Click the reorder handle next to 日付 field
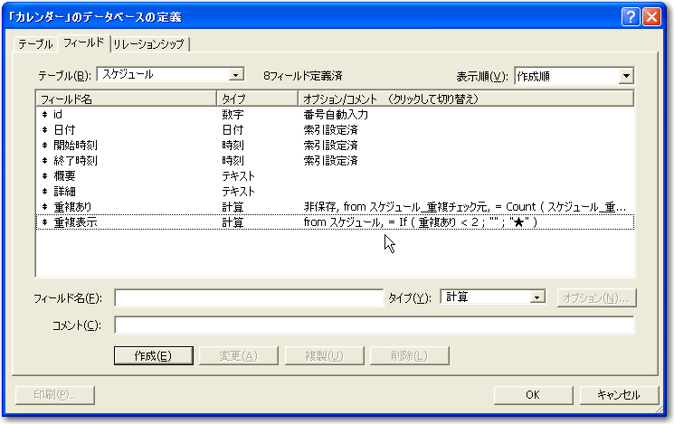Viewport: 674px width, 424px height. point(44,130)
